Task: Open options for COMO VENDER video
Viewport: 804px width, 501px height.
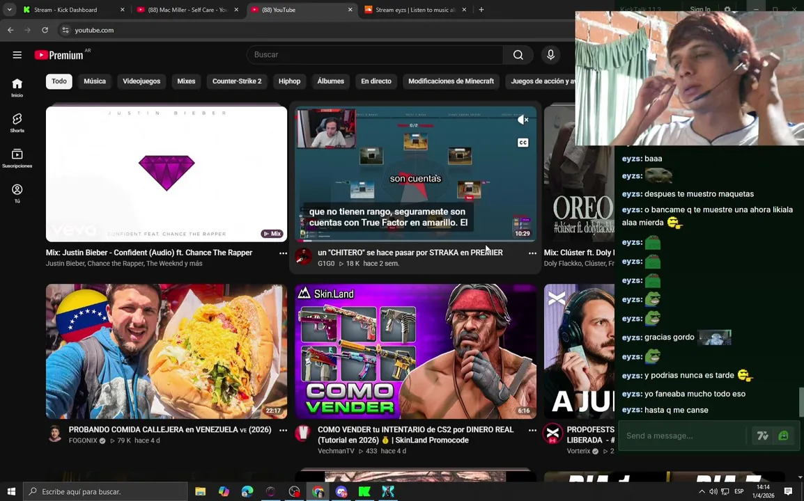Action: tap(532, 430)
